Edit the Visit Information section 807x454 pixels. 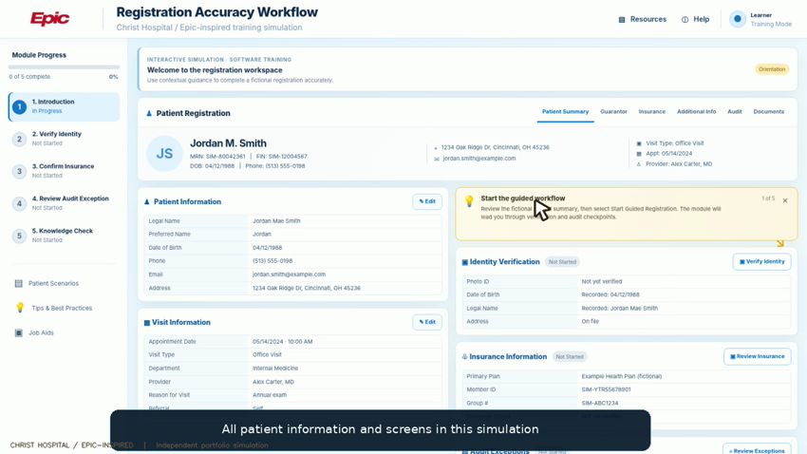point(427,322)
